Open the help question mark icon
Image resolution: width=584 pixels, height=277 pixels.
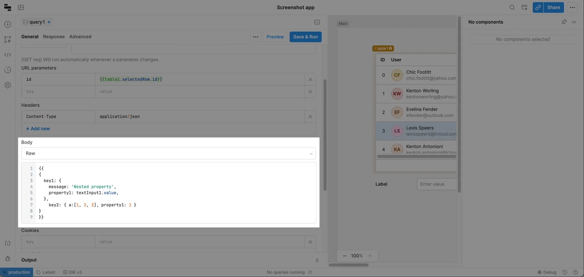pos(575,272)
